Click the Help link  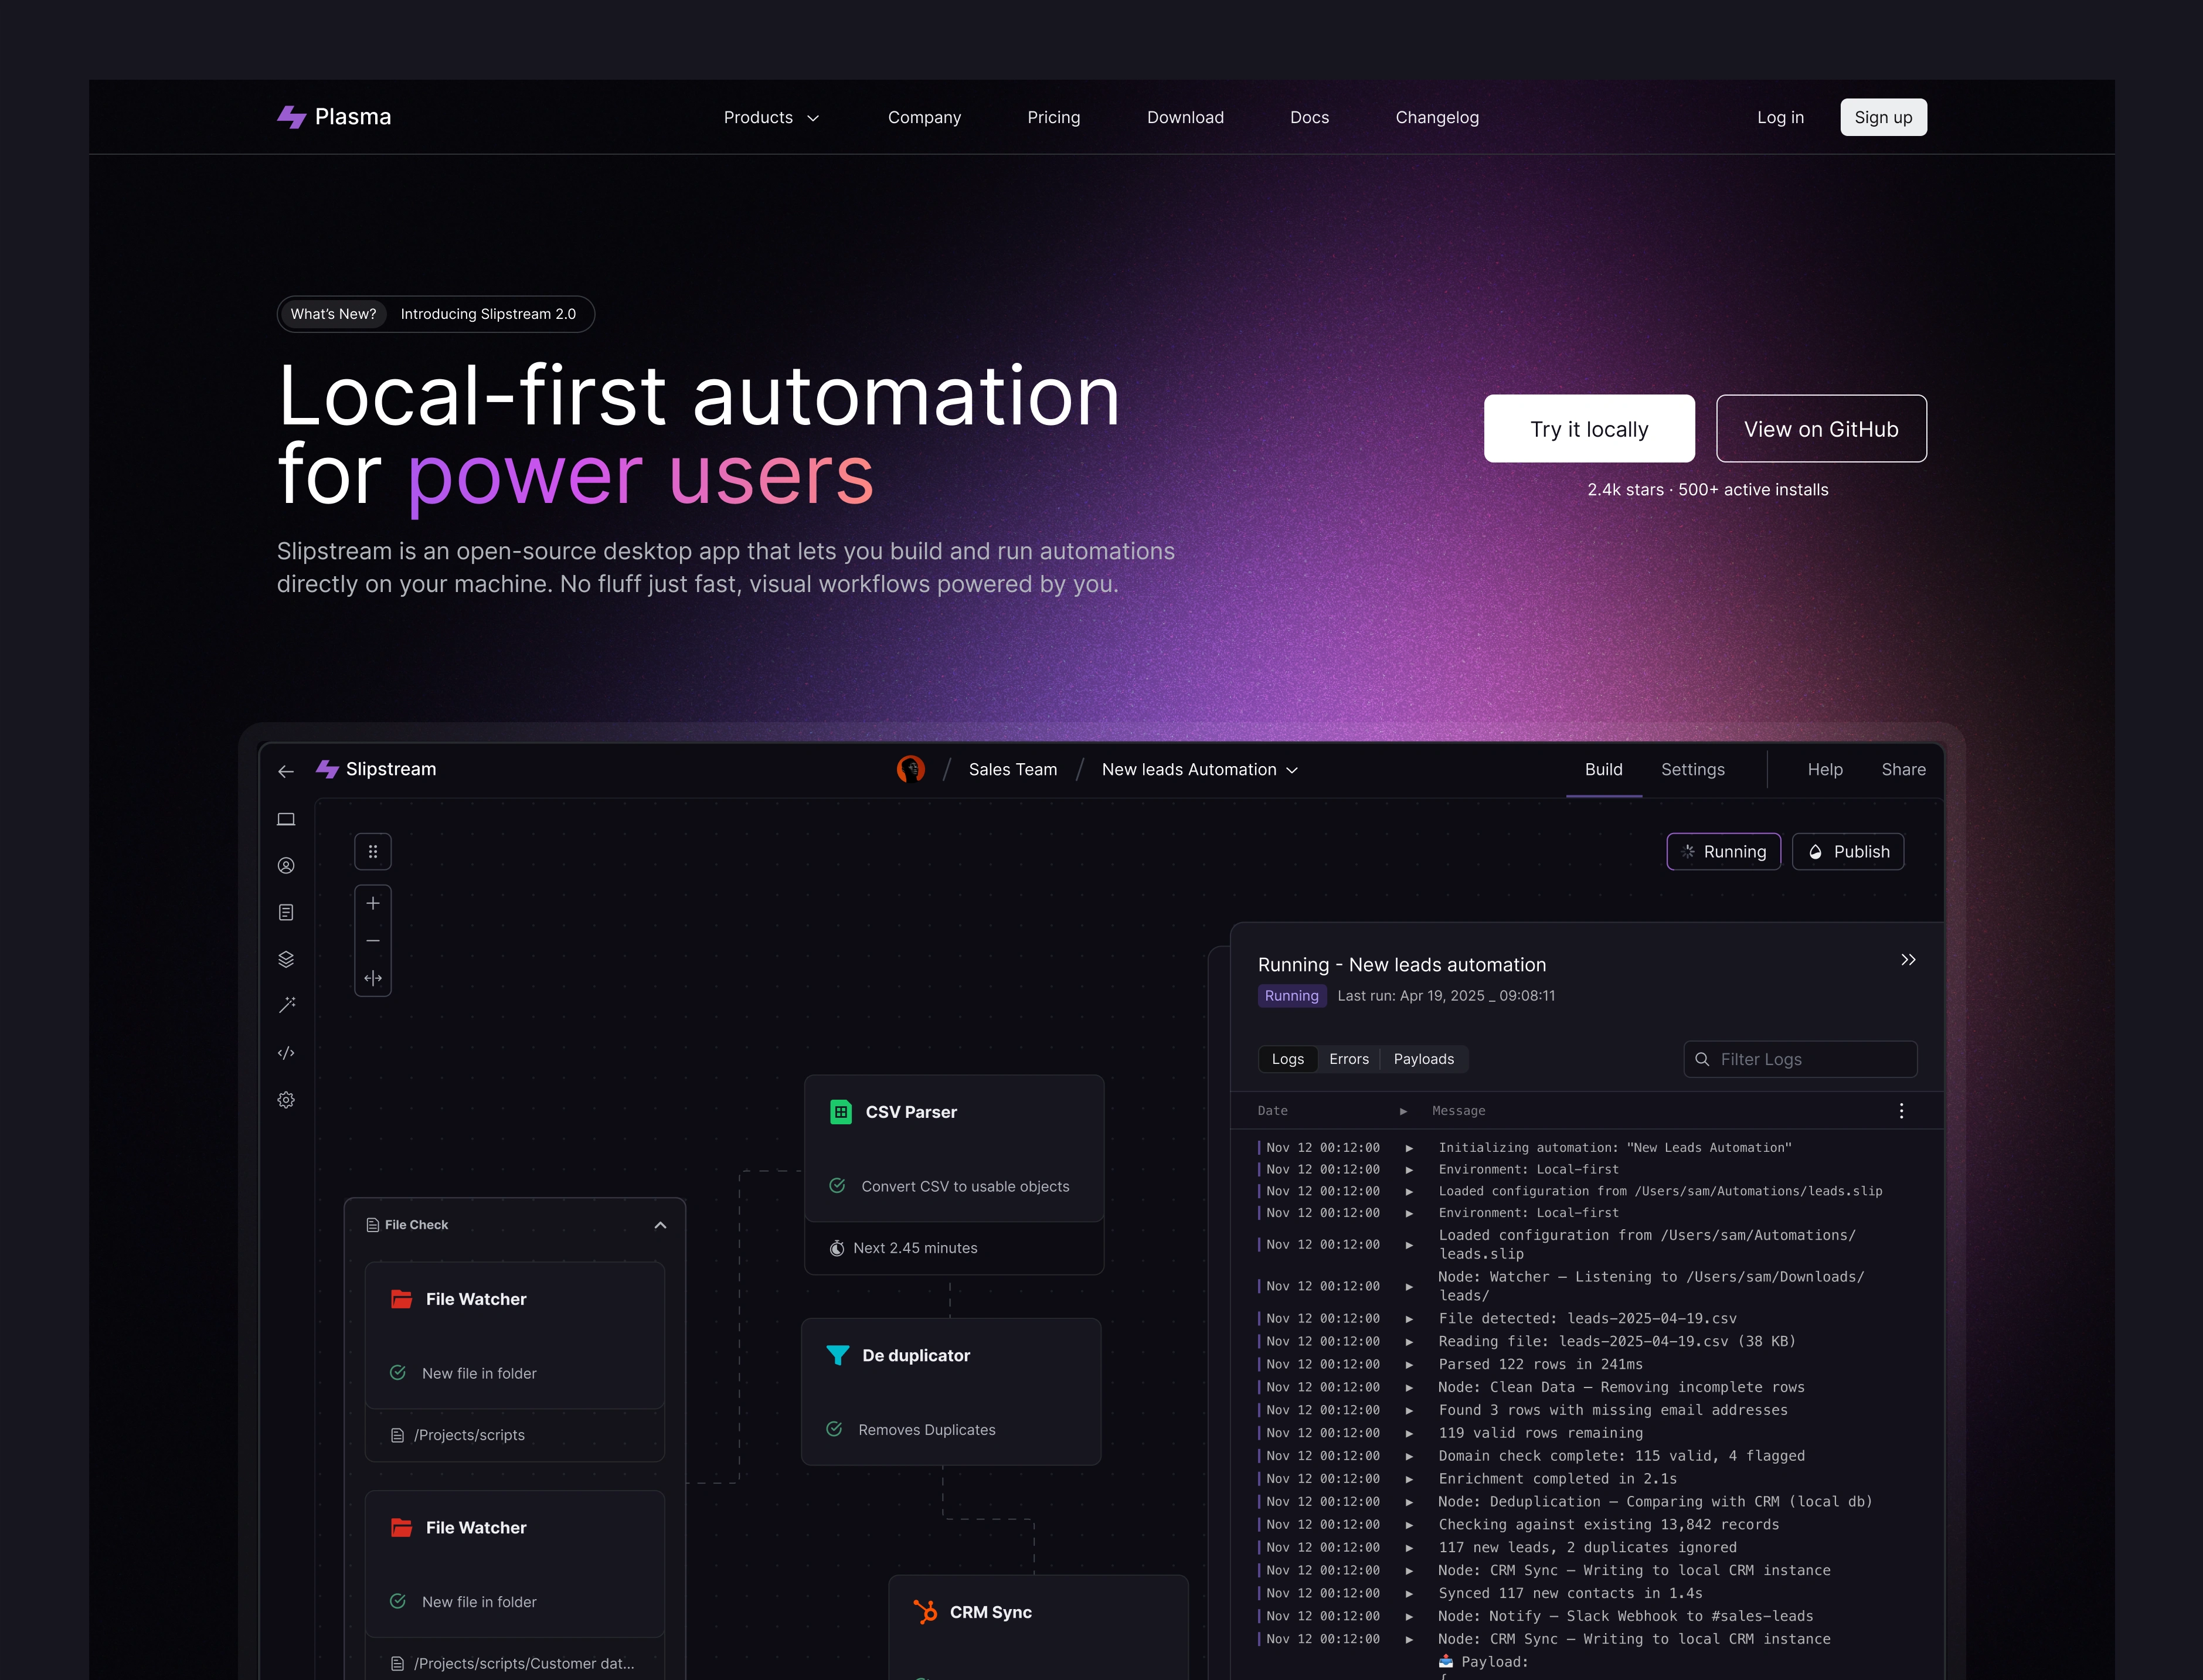1825,769
